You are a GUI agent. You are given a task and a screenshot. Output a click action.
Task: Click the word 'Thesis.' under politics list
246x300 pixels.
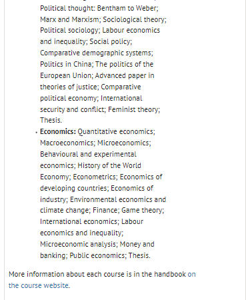click(51, 120)
